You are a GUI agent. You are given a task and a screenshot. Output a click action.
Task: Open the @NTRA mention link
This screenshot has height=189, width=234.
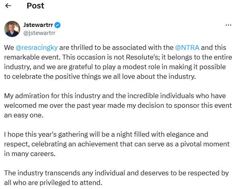point(187,47)
